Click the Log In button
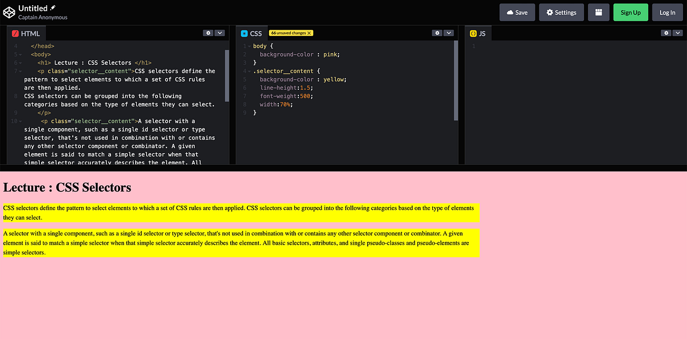The image size is (687, 339). [x=667, y=11]
